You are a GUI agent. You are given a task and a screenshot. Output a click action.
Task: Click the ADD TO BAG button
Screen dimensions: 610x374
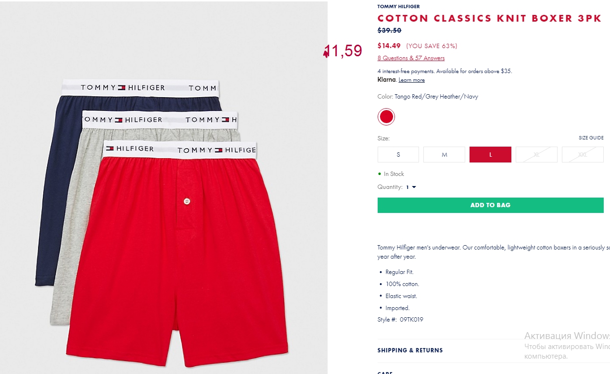click(490, 205)
